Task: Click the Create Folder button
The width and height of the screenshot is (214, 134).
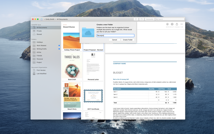Action: tap(128, 40)
